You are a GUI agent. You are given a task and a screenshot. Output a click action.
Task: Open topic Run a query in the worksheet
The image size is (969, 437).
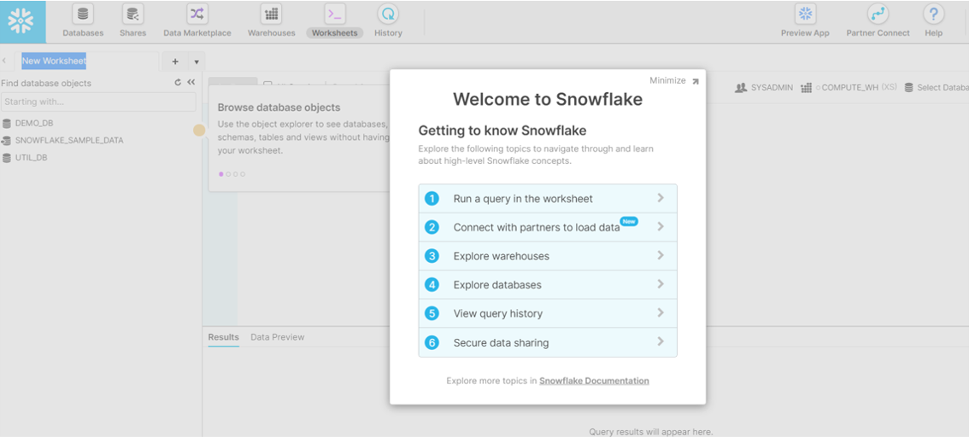tap(548, 199)
